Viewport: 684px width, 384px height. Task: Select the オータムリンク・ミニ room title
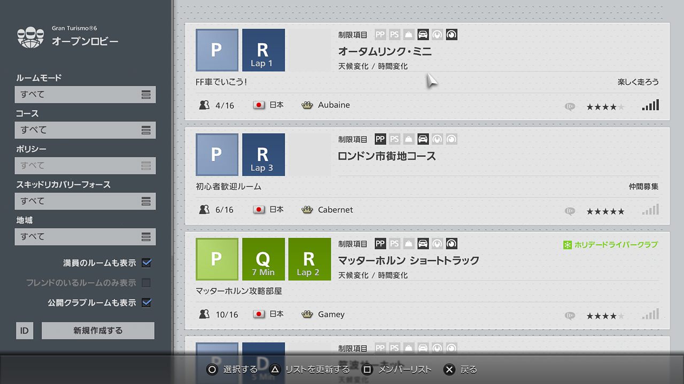(x=385, y=52)
